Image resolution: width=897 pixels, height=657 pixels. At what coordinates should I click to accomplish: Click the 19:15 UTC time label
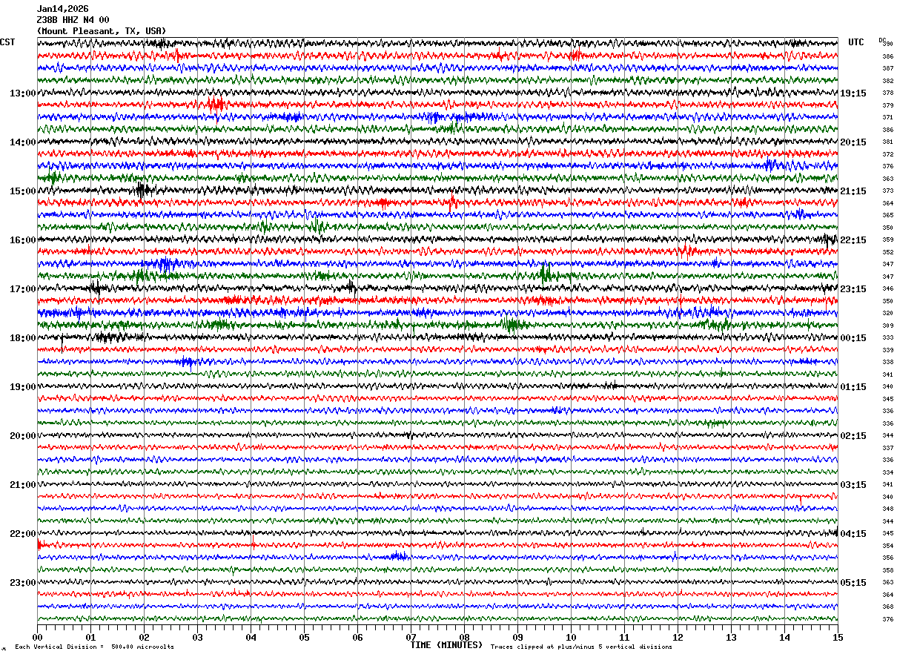(x=853, y=93)
